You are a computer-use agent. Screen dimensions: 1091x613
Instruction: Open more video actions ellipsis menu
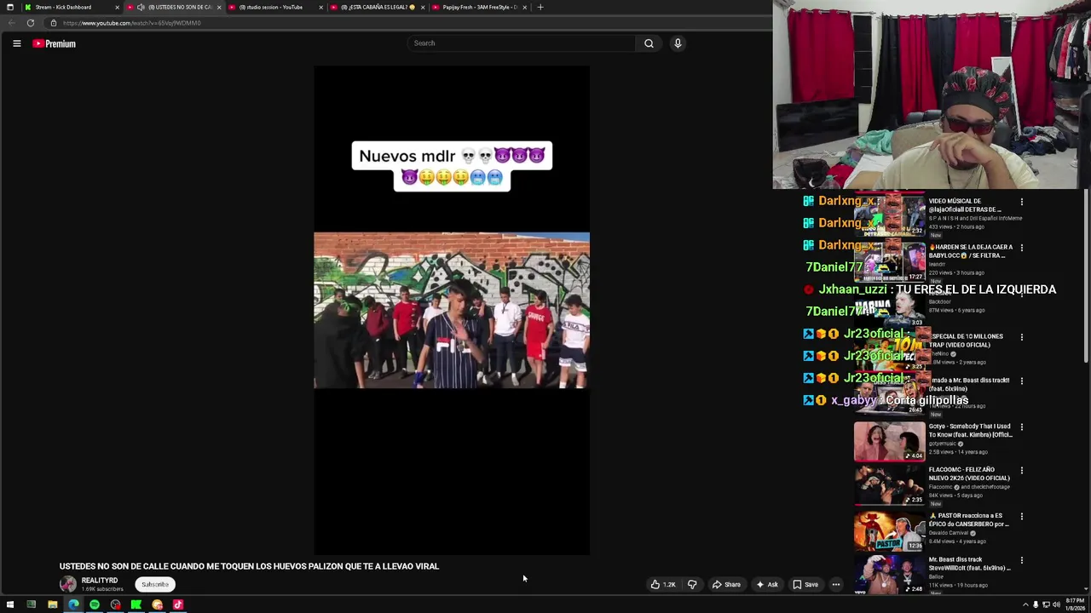click(836, 585)
